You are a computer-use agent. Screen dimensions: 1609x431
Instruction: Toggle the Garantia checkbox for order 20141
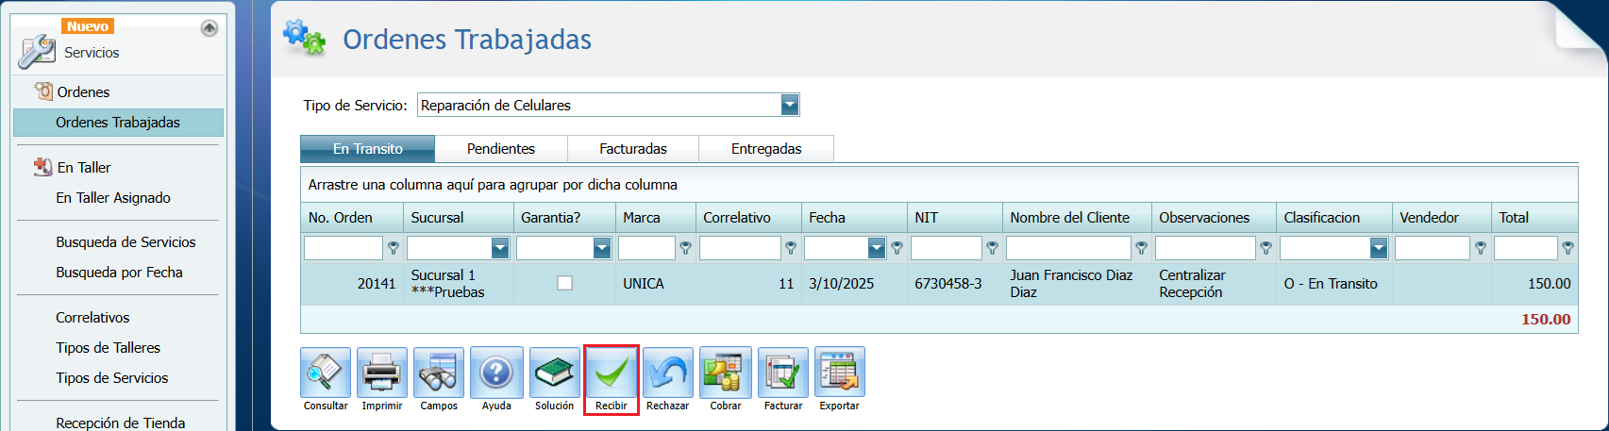coord(564,283)
